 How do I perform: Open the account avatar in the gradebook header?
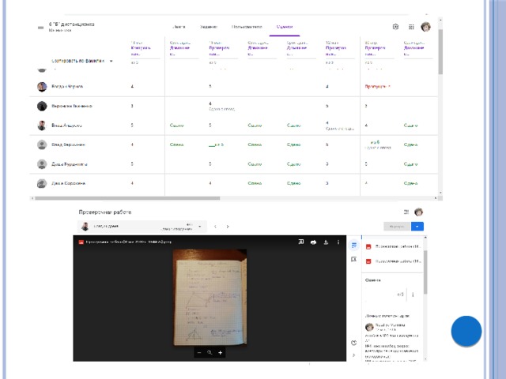coord(425,27)
